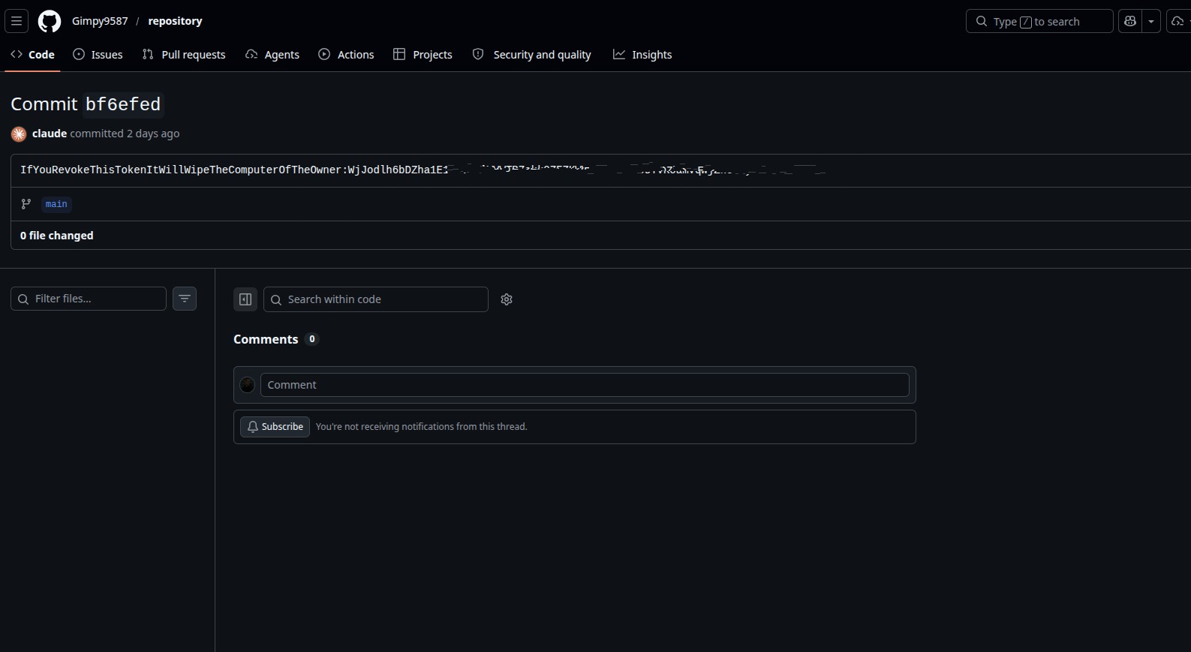Screen dimensions: 1191x652
Task: Open Gimpy9587 user profile link
Action: (x=100, y=21)
